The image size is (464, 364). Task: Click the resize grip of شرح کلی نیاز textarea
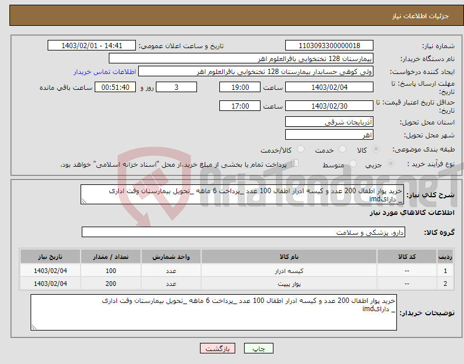pos(84,201)
